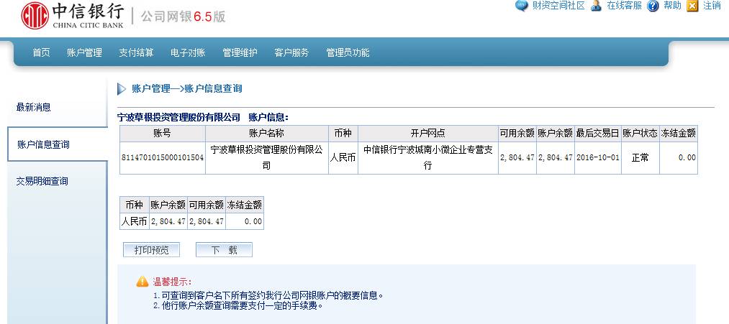Open the 管理员功能 menu
The width and height of the screenshot is (729, 324).
(x=348, y=53)
